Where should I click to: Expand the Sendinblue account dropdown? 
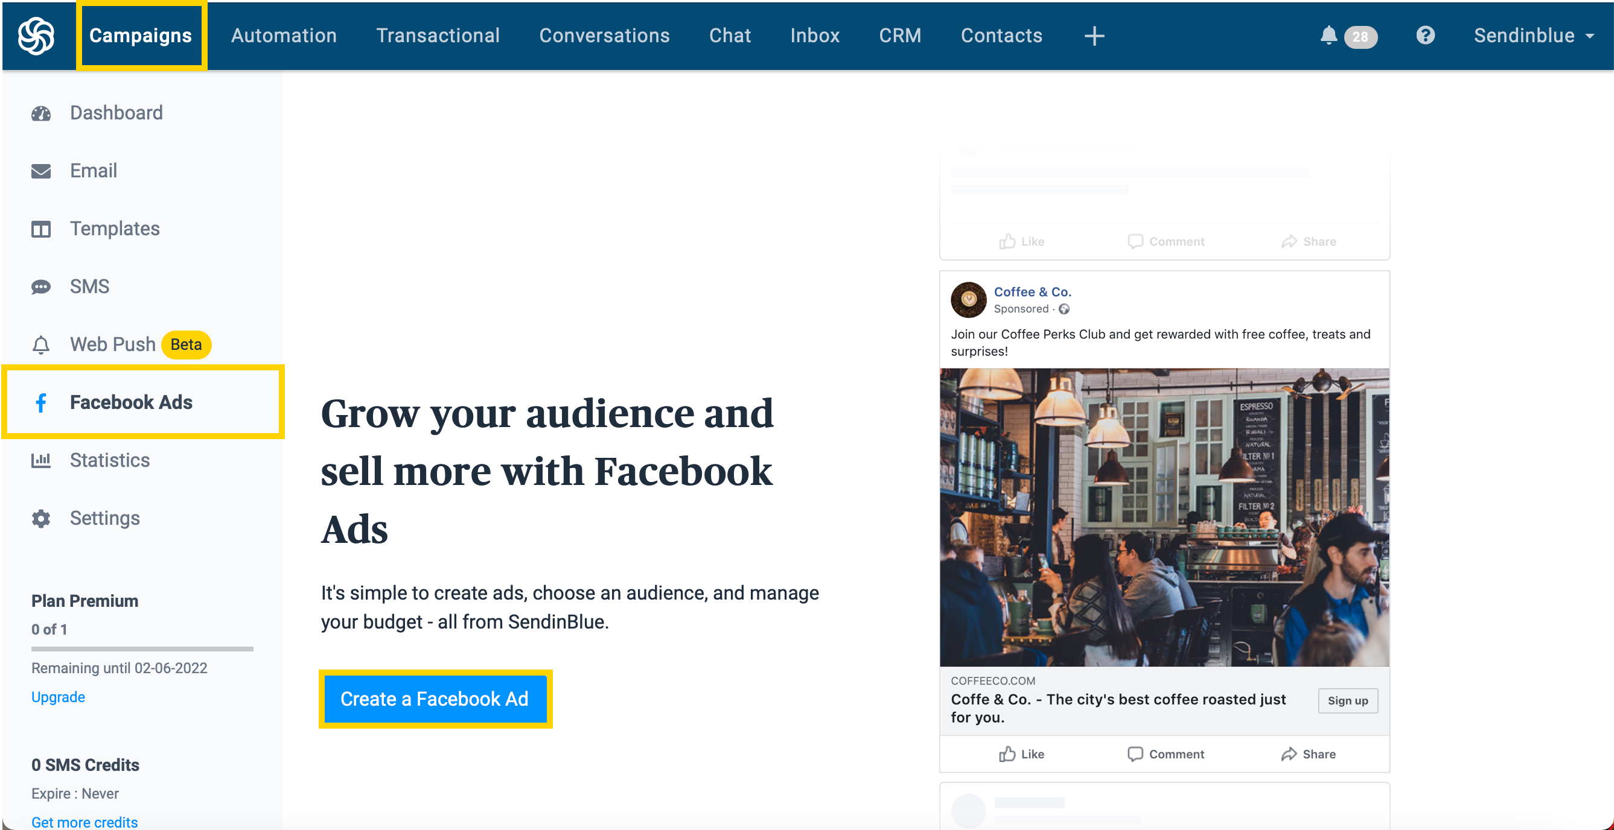(1533, 36)
